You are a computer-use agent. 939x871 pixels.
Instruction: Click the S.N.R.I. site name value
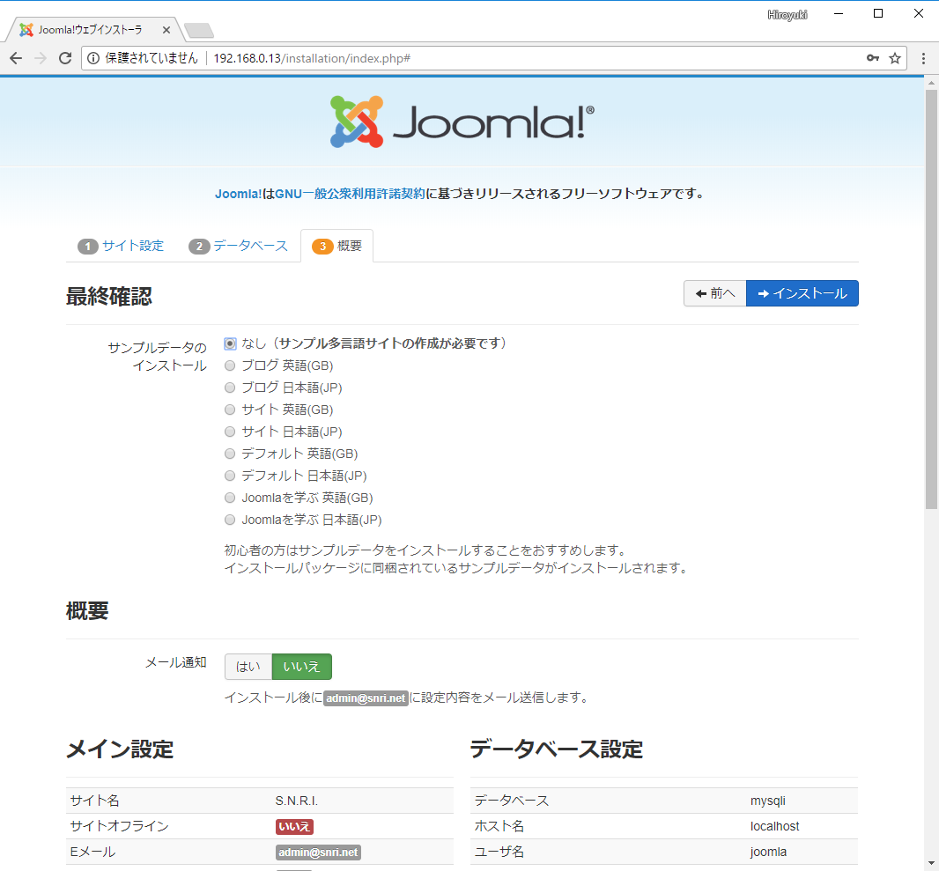tap(297, 801)
